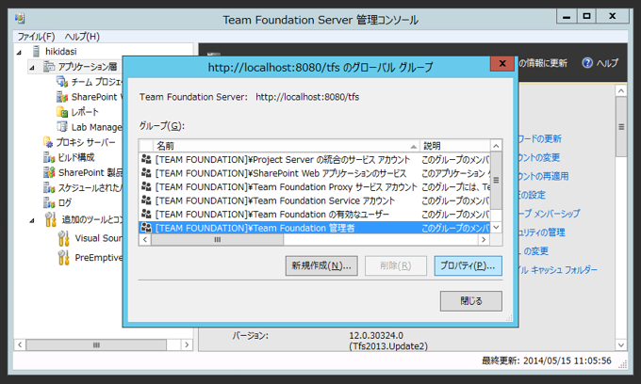Screen dimensions: 641x384
Task: Click the プロキシ サーバー icon
Action: point(48,142)
